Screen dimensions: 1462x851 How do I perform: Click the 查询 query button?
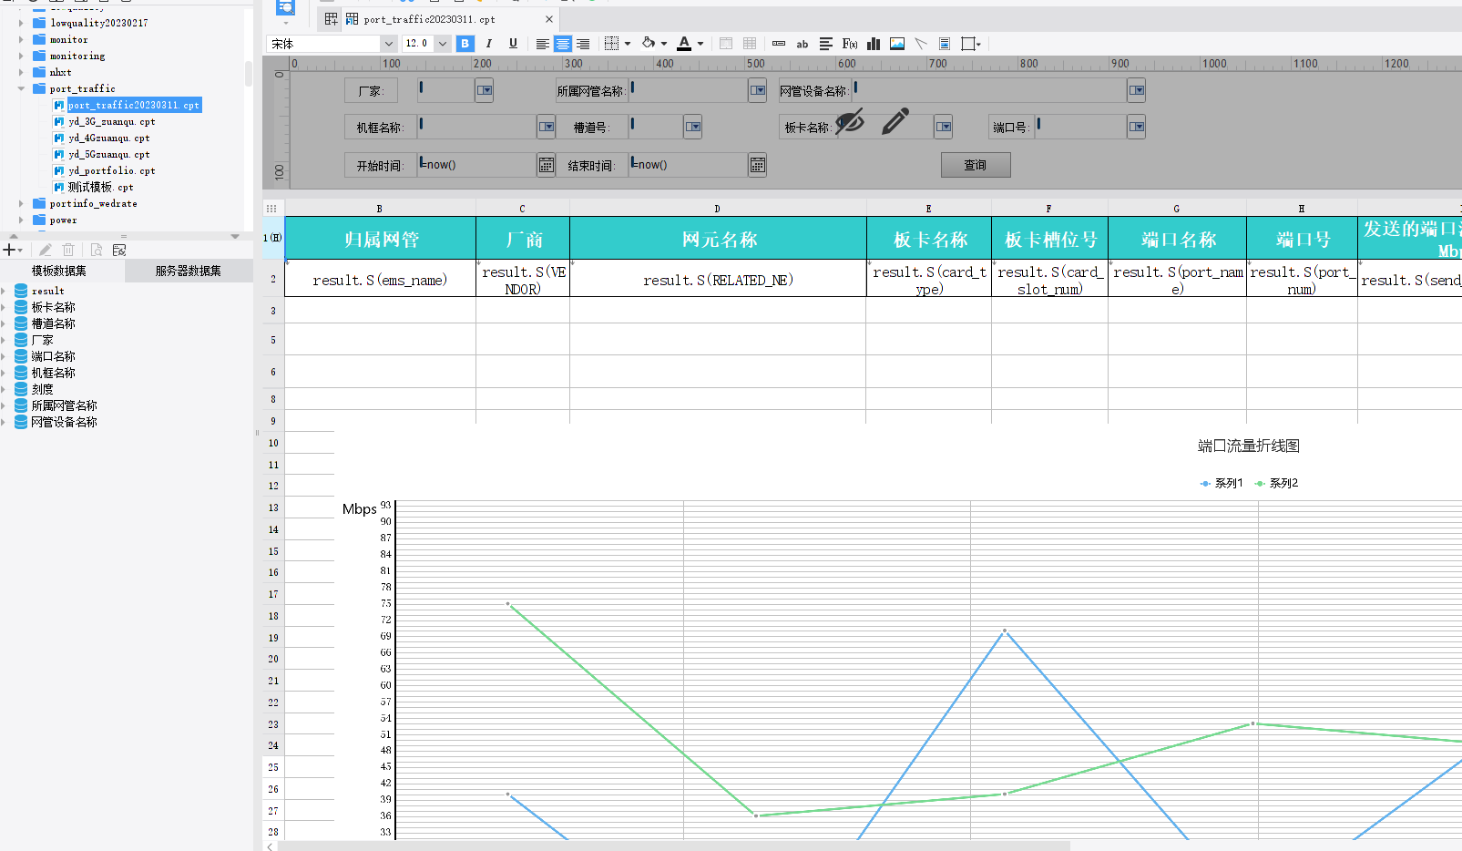pos(976,165)
